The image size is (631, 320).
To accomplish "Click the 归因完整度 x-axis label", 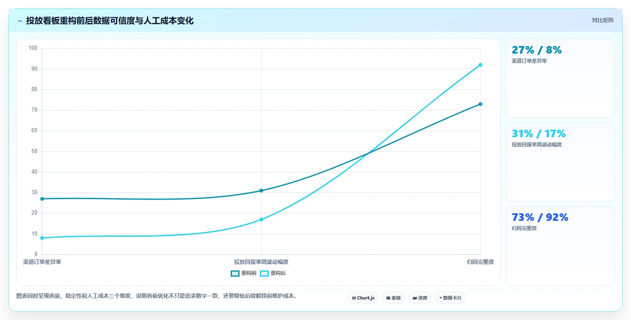I will click(x=481, y=262).
